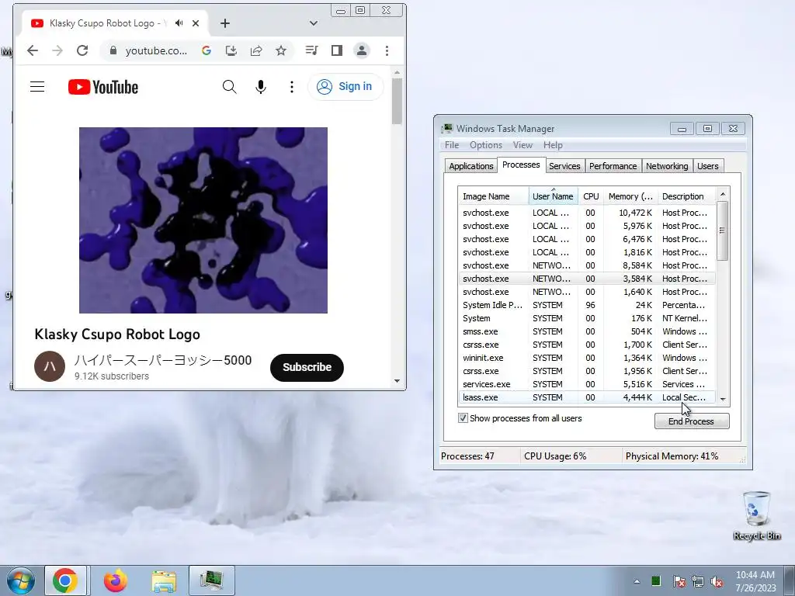Select the wininit.exe process row
This screenshot has width=795, height=596.
(587, 358)
